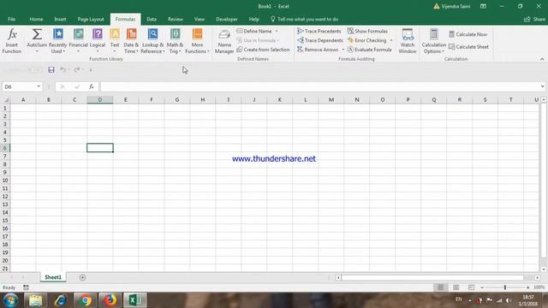Switch to the View tab
The height and width of the screenshot is (308, 548).
(x=200, y=19)
